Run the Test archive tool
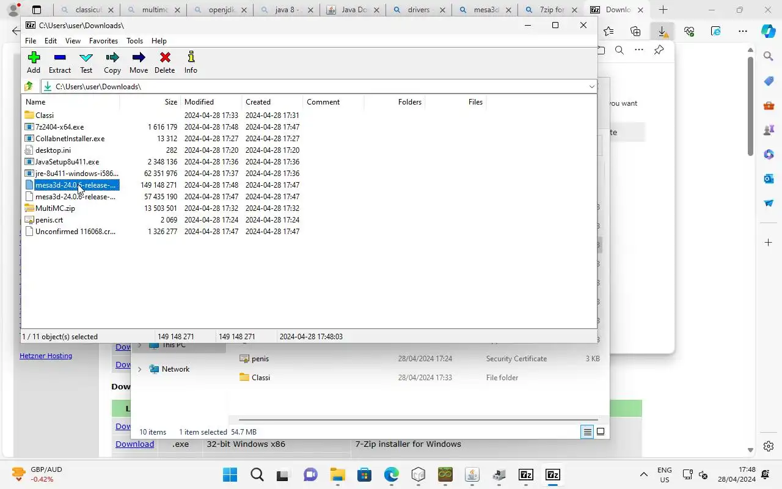This screenshot has height=489, width=782. pyautogui.click(x=86, y=62)
